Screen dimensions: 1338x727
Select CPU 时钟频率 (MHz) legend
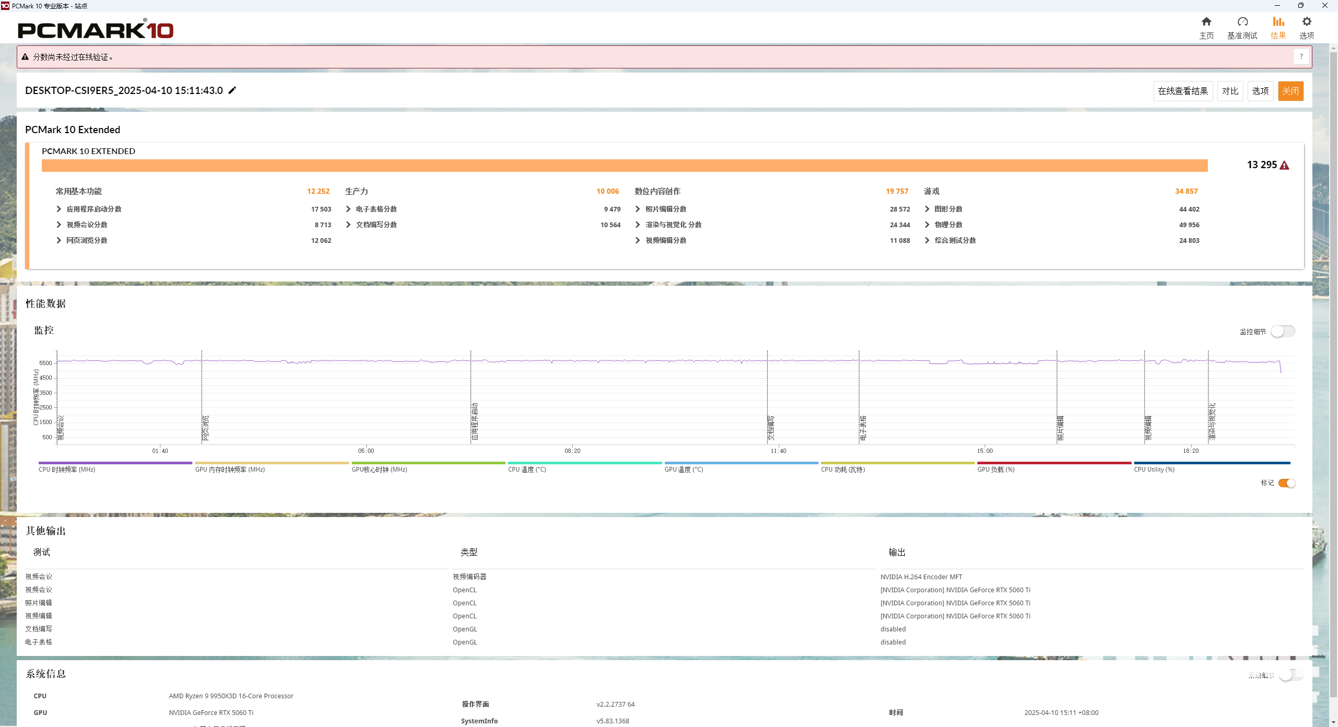(x=115, y=467)
